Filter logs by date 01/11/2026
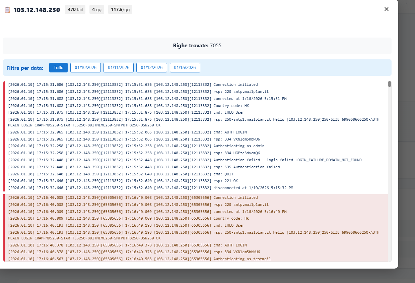Viewport: 415px width, 283px height. tap(119, 67)
